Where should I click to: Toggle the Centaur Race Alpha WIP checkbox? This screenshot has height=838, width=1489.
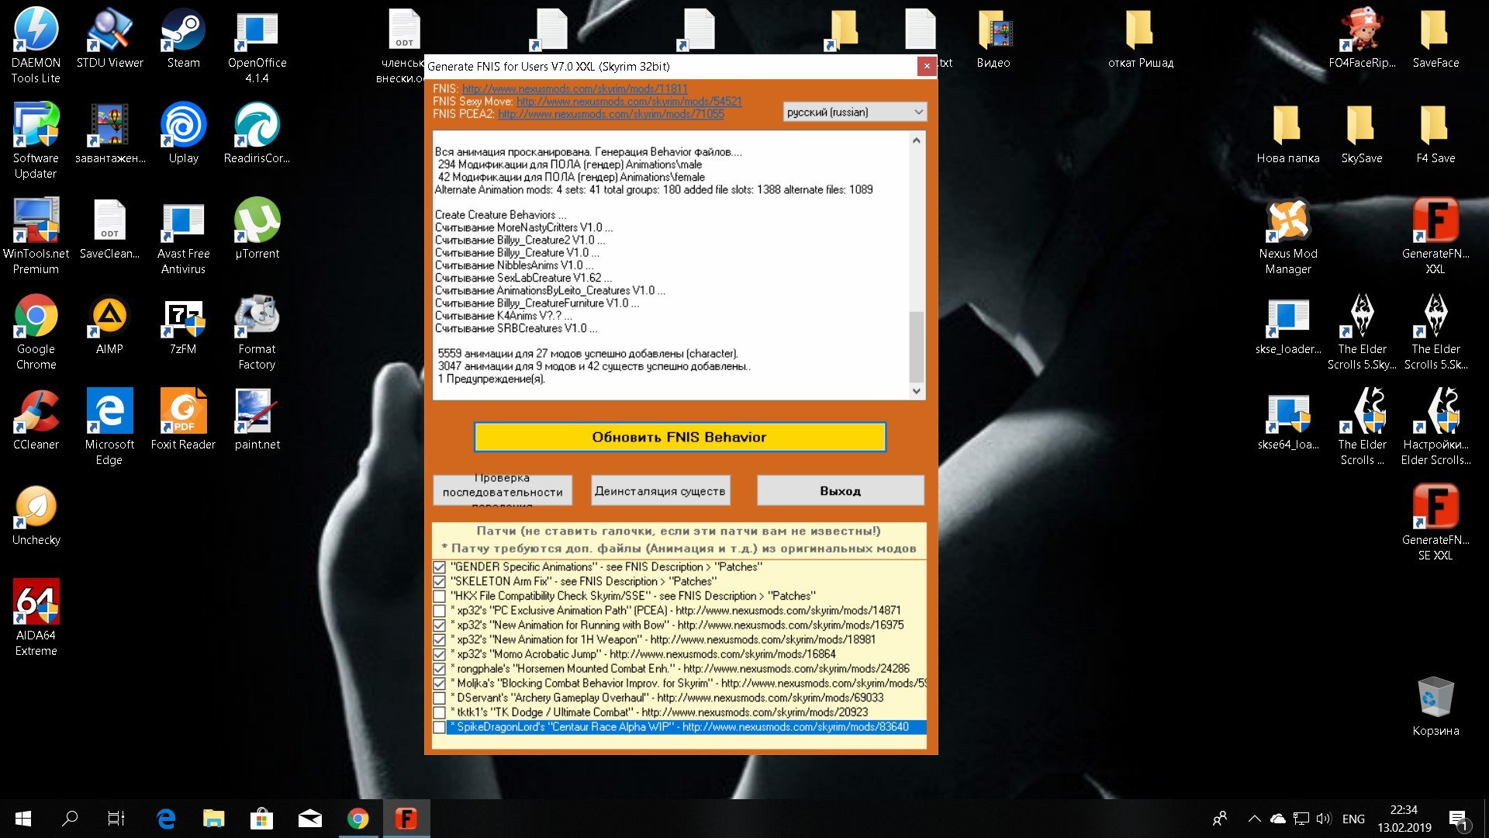coord(440,727)
